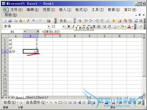147x110 pixels.
Task: Open the Draw (绘图) menu
Action: pos(11,102)
